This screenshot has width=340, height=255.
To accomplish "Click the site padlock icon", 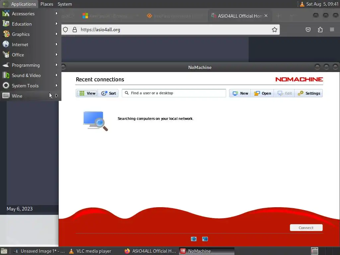I will point(75,30).
